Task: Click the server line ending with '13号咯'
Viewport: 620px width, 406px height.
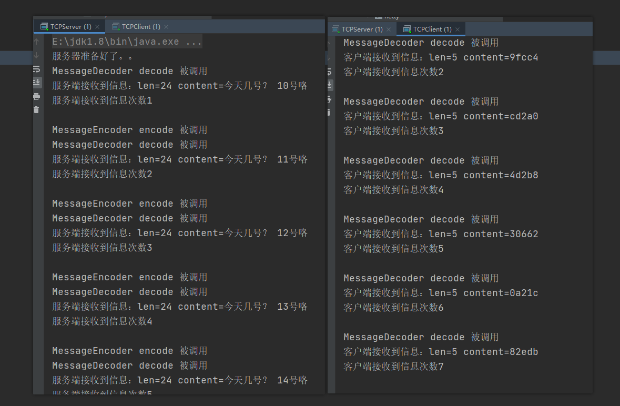Action: pos(180,307)
